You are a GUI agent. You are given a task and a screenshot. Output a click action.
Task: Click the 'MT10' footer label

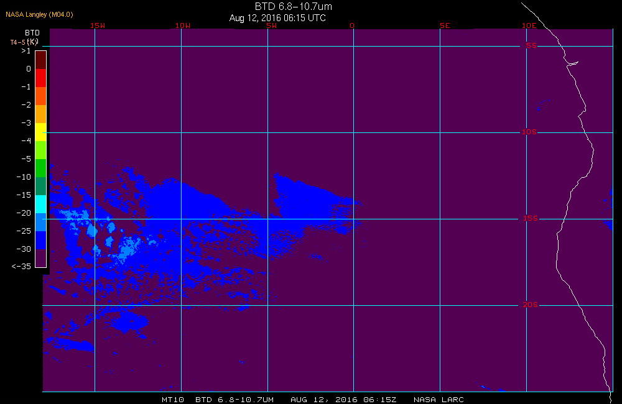coord(173,400)
